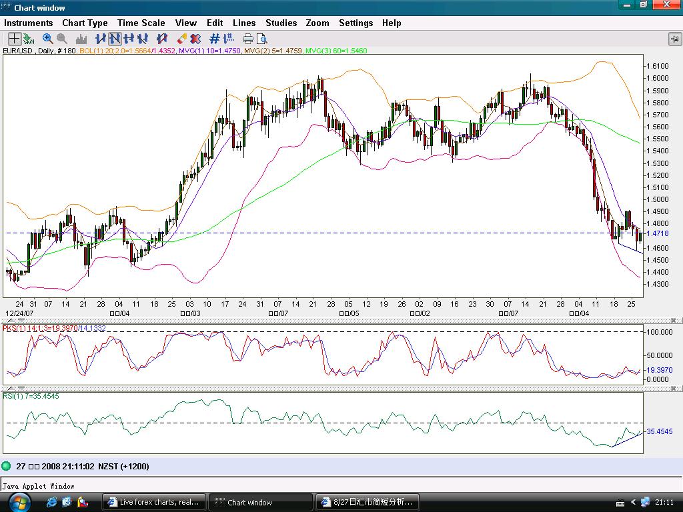
Task: Toggle the highlighted trend line tool
Action: pos(115,39)
